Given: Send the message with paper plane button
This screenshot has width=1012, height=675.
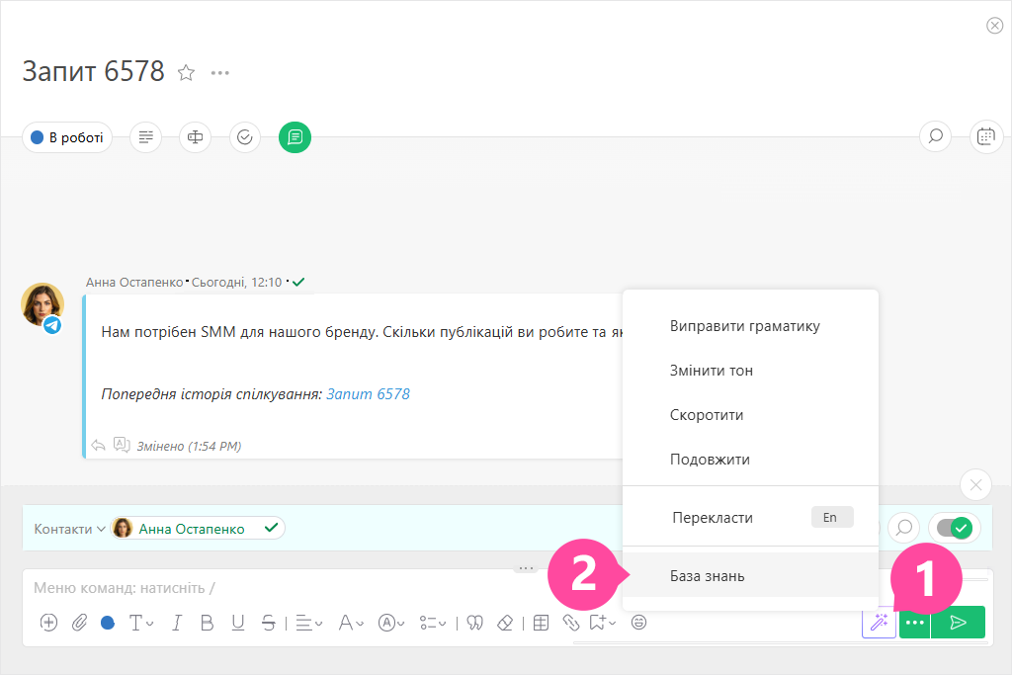Looking at the screenshot, I should click(x=958, y=623).
